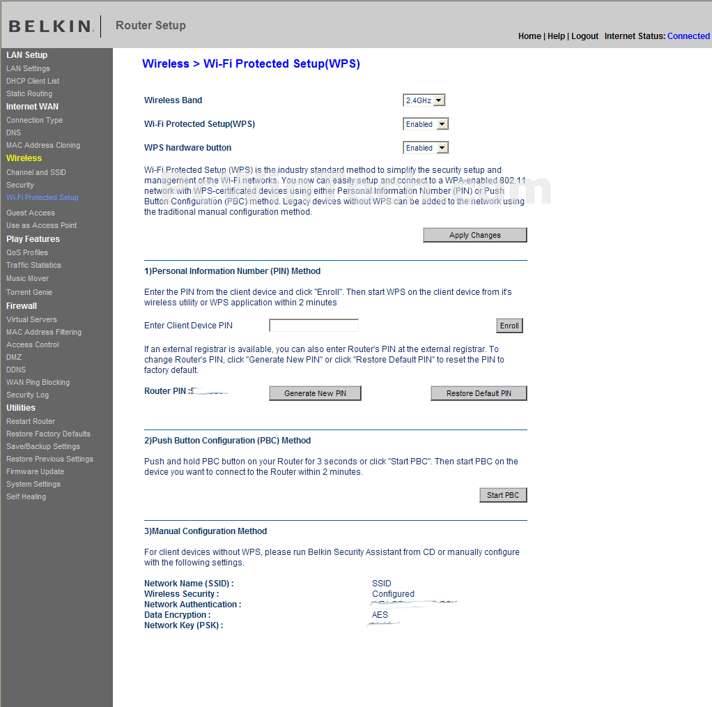Image resolution: width=712 pixels, height=707 pixels.
Task: Open Music Mover page
Action: [27, 278]
